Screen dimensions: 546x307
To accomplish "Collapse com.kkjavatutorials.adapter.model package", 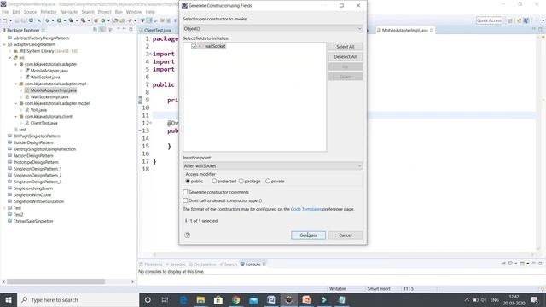I will (x=15, y=103).
